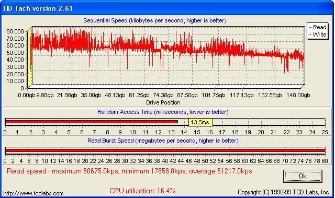This screenshot has width=335, height=198.
Task: Click the Read speed summary line
Action: pyautogui.click(x=129, y=171)
